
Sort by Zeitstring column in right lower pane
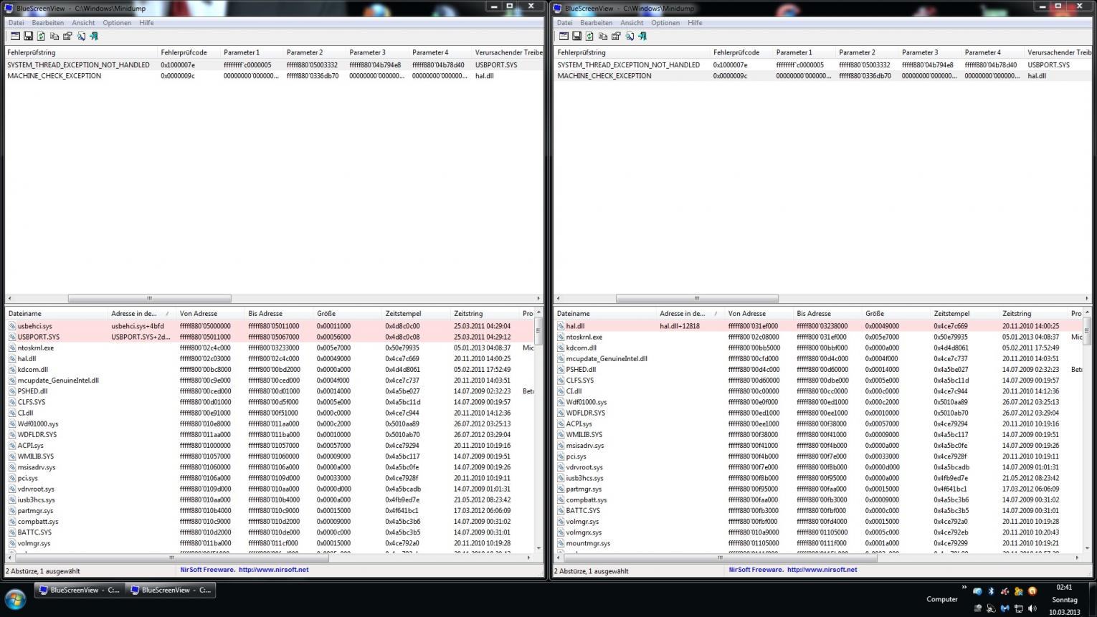(1033, 313)
